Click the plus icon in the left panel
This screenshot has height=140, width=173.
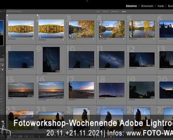point(3,56)
